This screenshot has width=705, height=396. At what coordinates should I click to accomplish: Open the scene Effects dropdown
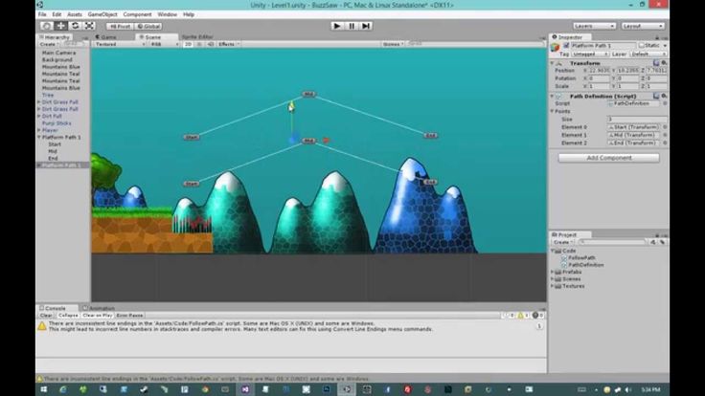tap(228, 44)
